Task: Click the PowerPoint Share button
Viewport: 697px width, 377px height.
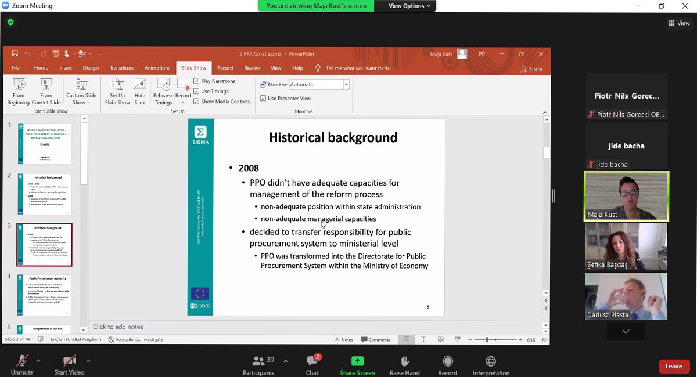Action: pos(531,68)
